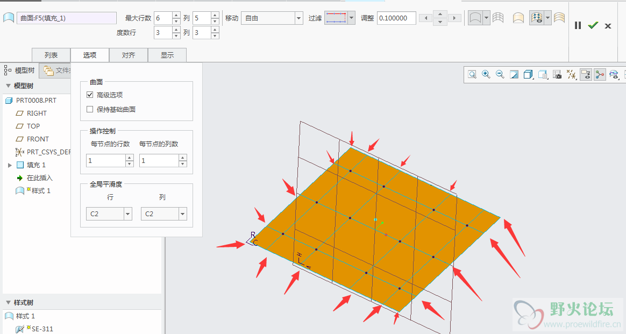Increase 度数行 value with up arrow
Image resolution: width=626 pixels, height=334 pixels.
(x=176, y=30)
